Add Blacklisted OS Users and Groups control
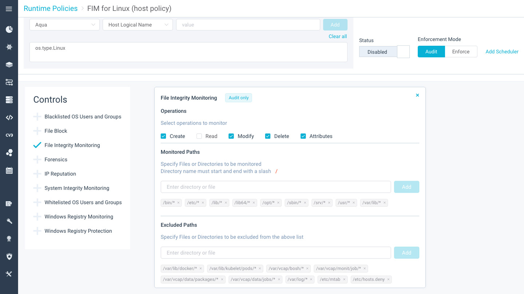524x294 pixels. pos(37,117)
